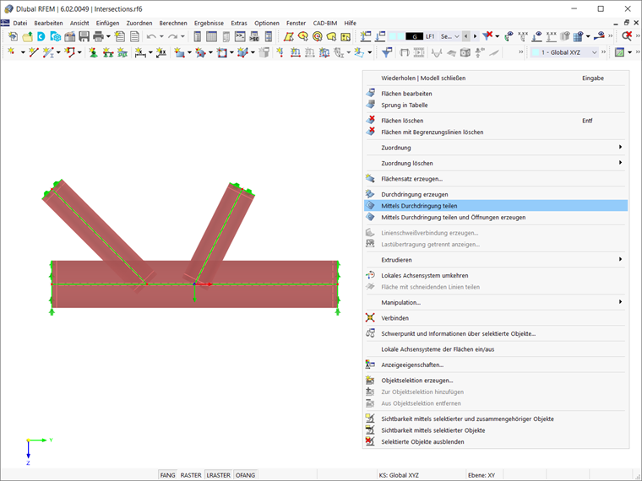Screen dimensions: 642x481
Task: Expand the Zuordnung löschen submenu
Action: [x=496, y=163]
